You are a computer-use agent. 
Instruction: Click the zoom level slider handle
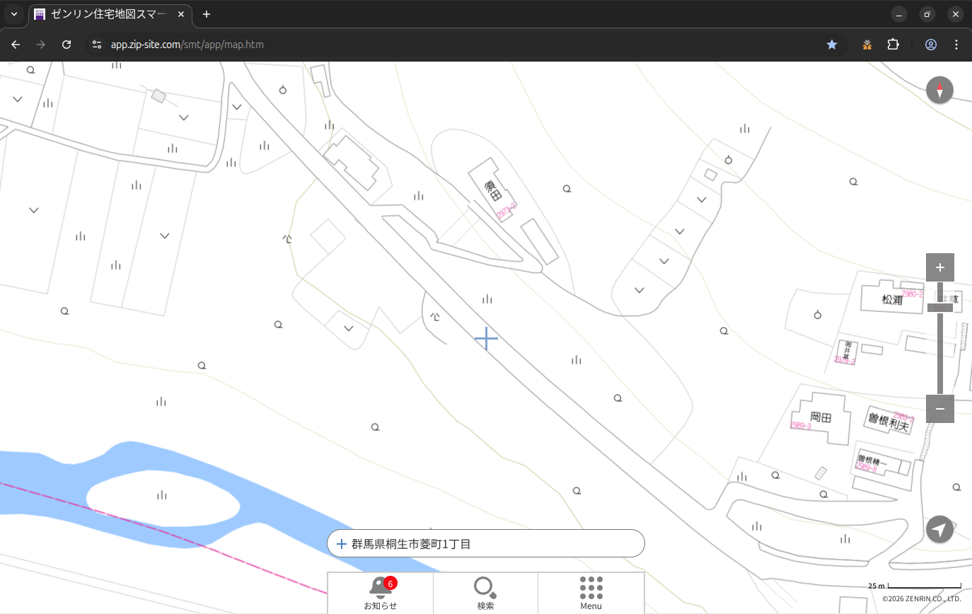click(939, 308)
